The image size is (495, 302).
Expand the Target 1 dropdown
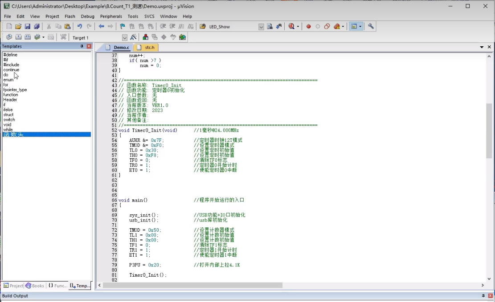pos(125,38)
